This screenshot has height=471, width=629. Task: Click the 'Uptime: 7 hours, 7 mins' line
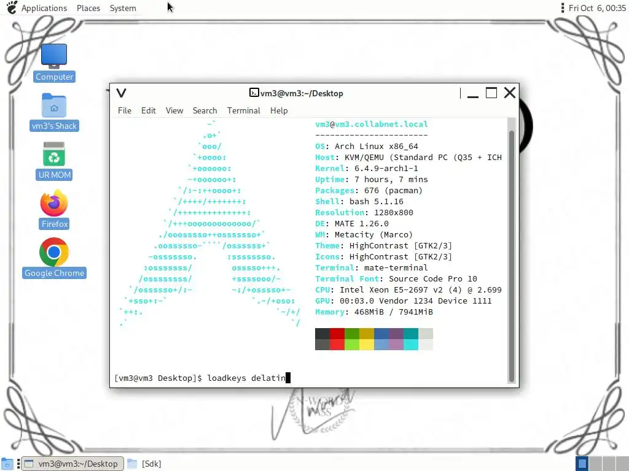pyautogui.click(x=372, y=180)
